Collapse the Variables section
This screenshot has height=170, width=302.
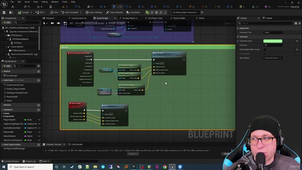pyautogui.click(x=2, y=110)
